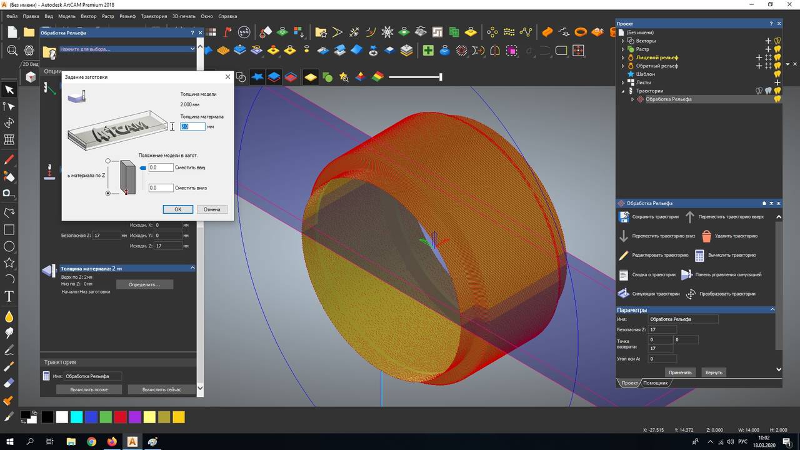The width and height of the screenshot is (800, 450).
Task: Create a new model file icon
Action: coord(12,32)
